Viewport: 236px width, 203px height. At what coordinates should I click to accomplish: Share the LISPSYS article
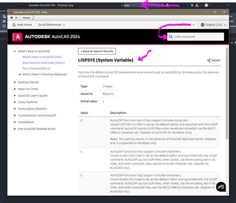[x=214, y=60]
